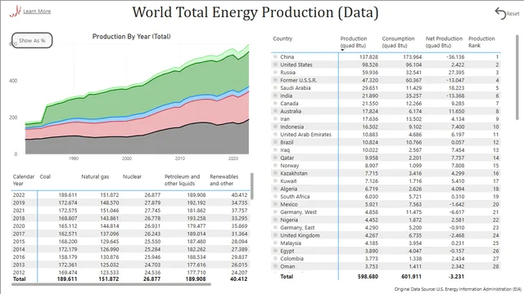Click the Coal column header
Viewport: 524px width, 294px height.
(x=45, y=176)
